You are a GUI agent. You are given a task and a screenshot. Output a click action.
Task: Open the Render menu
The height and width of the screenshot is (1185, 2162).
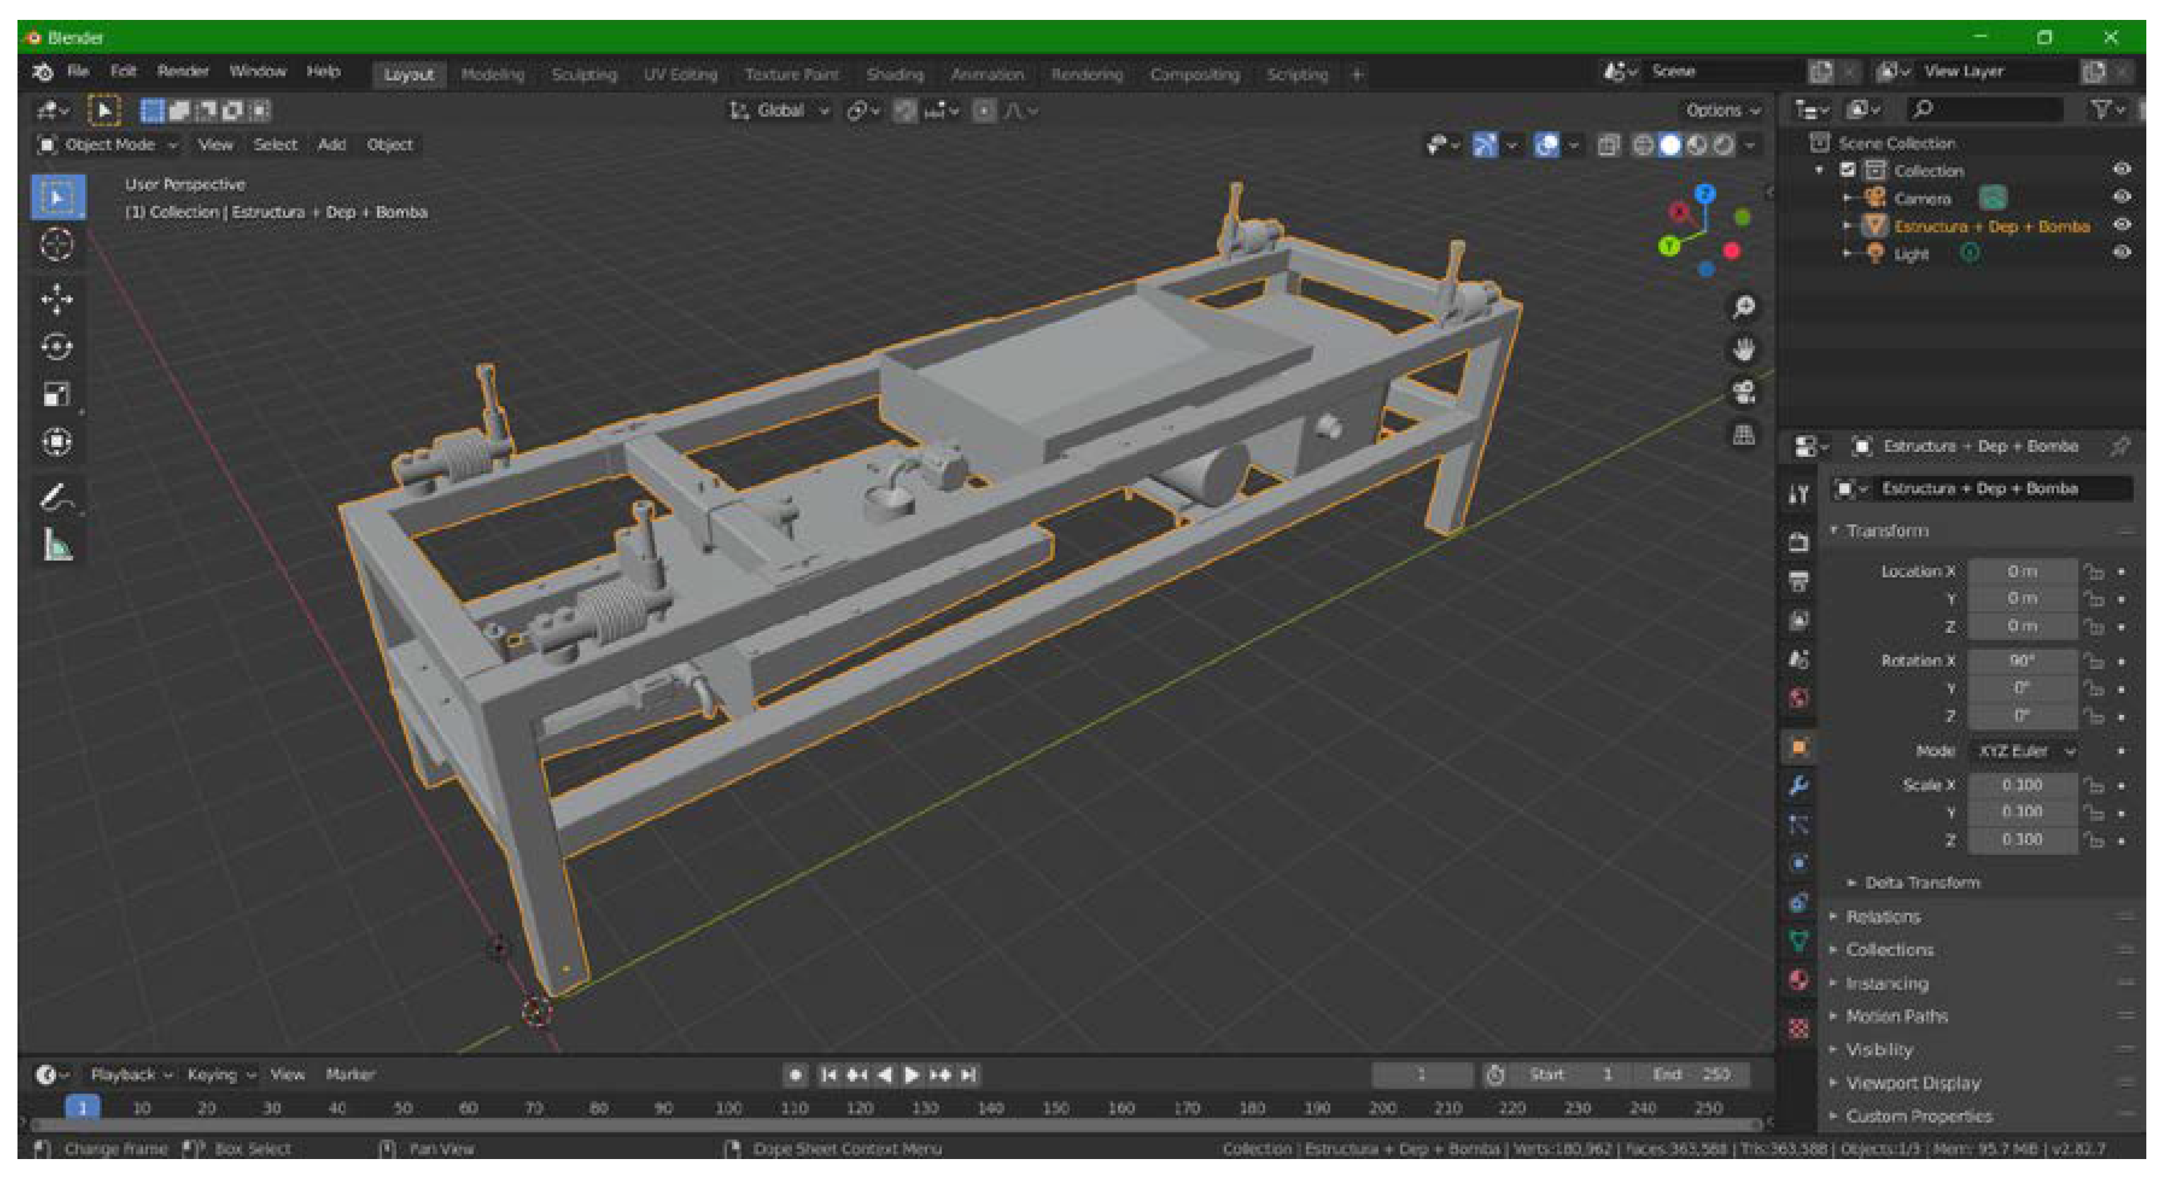182,71
